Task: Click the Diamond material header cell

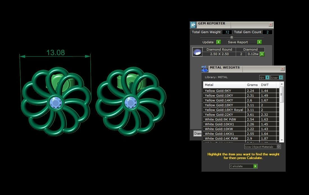Action: [x=250, y=49]
